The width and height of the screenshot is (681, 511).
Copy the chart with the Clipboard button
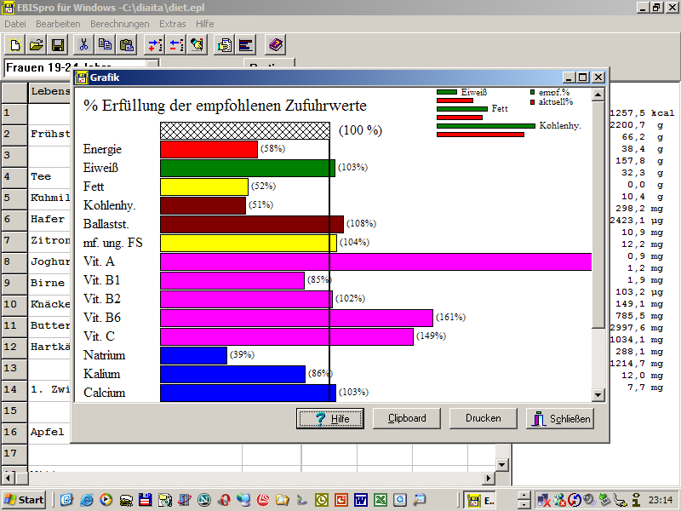click(408, 419)
